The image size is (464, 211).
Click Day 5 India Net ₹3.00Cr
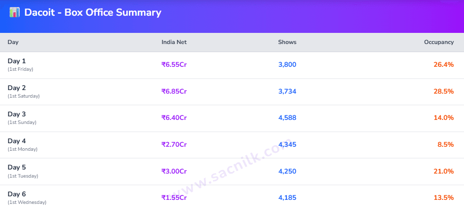pyautogui.click(x=174, y=171)
